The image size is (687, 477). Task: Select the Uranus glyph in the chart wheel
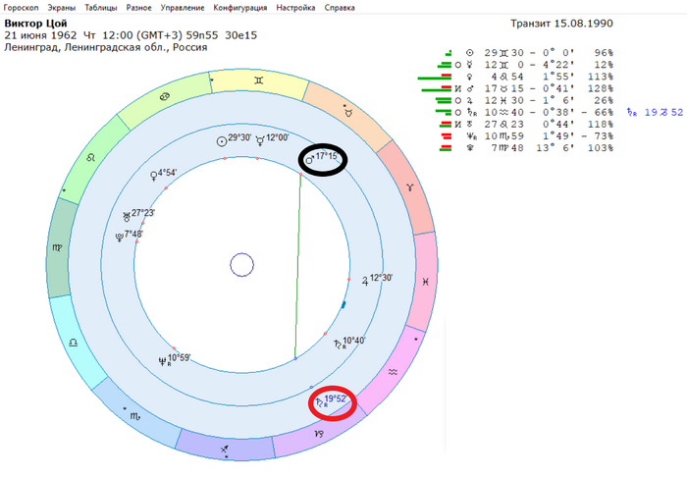[127, 216]
